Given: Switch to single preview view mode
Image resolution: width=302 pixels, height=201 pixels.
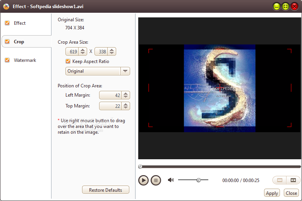Looking at the screenshot, I should (x=280, y=180).
